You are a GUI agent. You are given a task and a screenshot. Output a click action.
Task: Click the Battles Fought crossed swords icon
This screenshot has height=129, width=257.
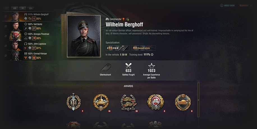128,66
